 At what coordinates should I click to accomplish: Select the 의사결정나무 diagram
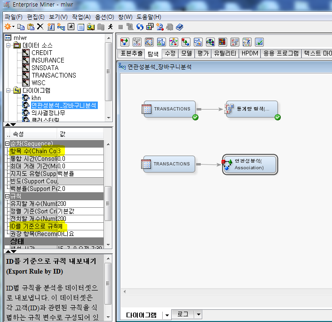[x=48, y=113]
